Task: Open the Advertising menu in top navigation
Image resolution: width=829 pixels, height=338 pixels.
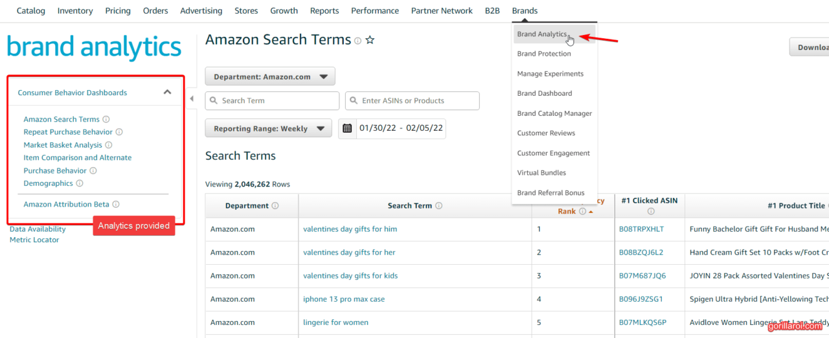Action: tap(201, 11)
